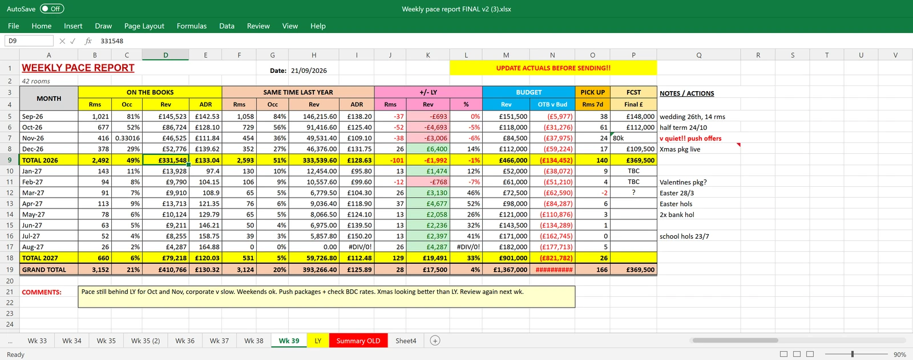Select the SAME TIME LAST YEAR header
The height and width of the screenshot is (360, 913).
[298, 92]
